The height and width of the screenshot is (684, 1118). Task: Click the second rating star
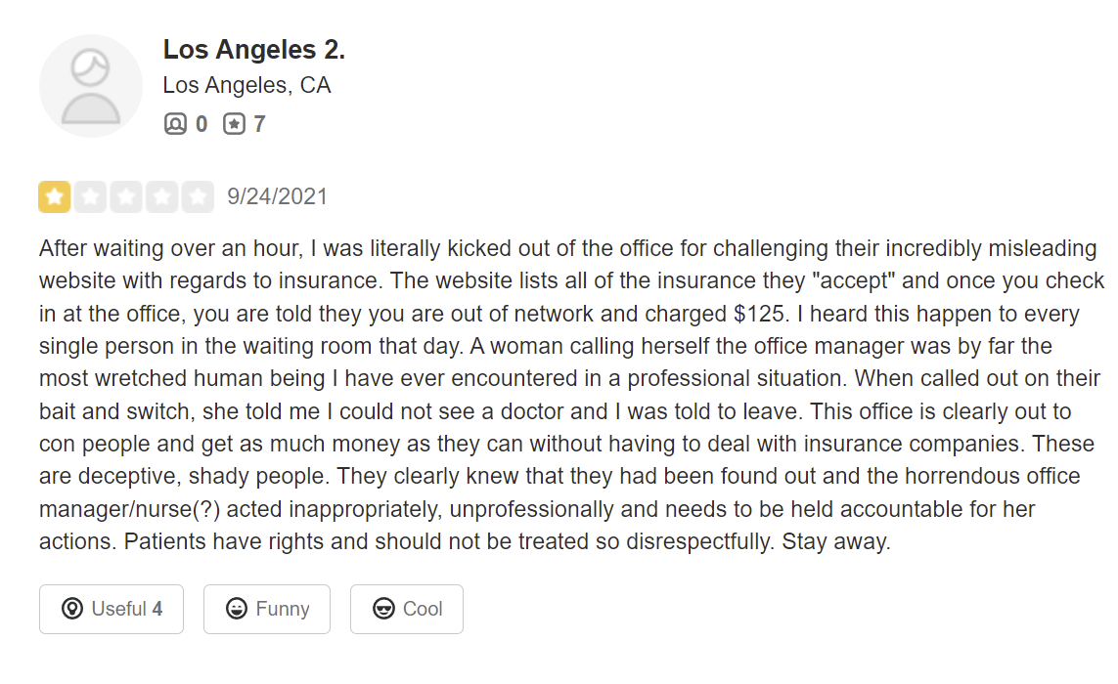point(91,197)
